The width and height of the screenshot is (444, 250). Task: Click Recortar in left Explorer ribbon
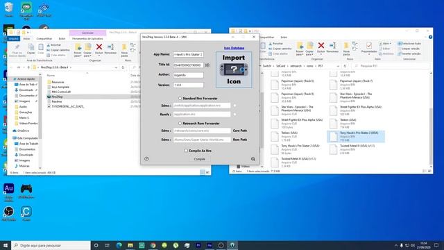pyautogui.click(x=54, y=44)
